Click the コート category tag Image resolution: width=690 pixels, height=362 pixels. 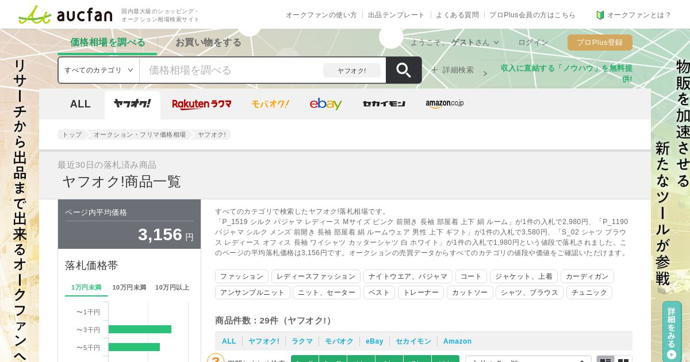pyautogui.click(x=471, y=276)
